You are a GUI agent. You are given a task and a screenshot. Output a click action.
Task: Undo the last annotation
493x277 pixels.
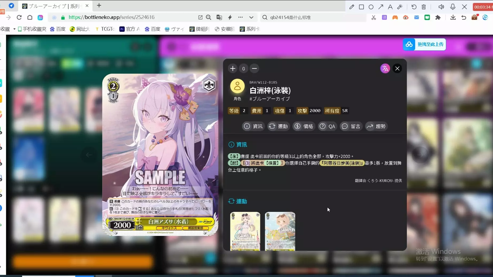[x=414, y=7]
